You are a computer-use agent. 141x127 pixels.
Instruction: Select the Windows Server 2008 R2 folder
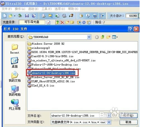(x=46, y=44)
